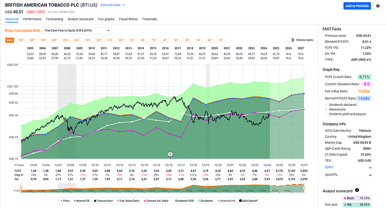Image resolution: width=386 pixels, height=208 pixels.
Task: Click the 2008 year column header
Action: [67, 49]
